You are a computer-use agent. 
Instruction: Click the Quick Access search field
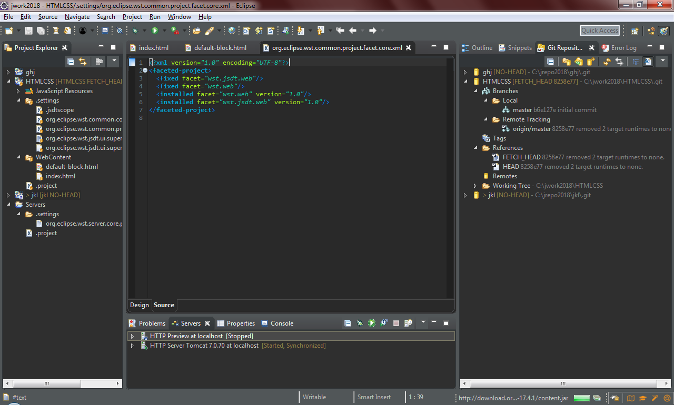(600, 31)
